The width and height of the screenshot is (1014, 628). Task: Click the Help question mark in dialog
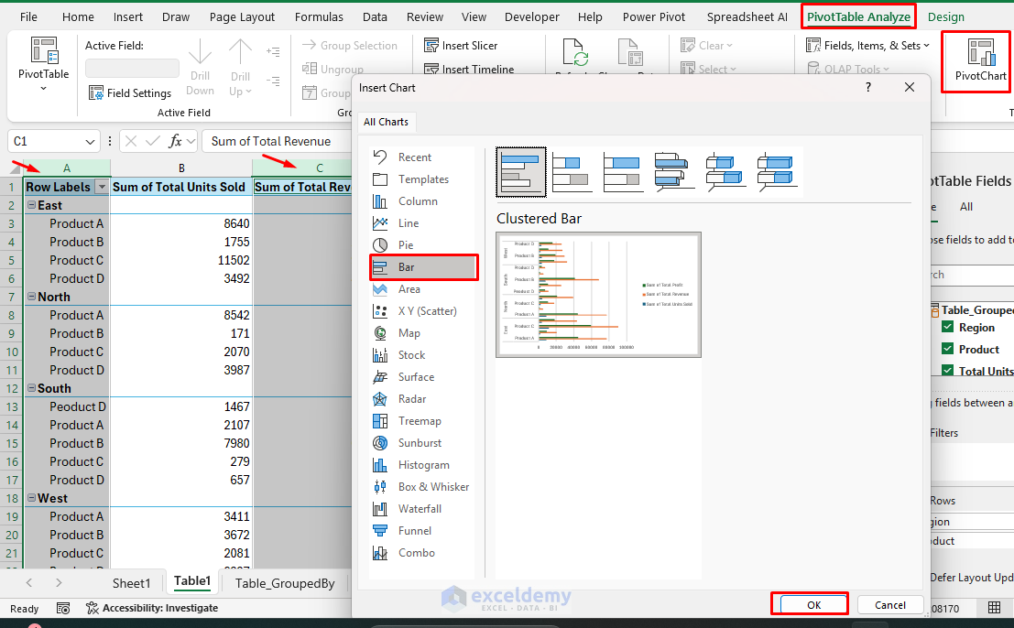pos(867,87)
